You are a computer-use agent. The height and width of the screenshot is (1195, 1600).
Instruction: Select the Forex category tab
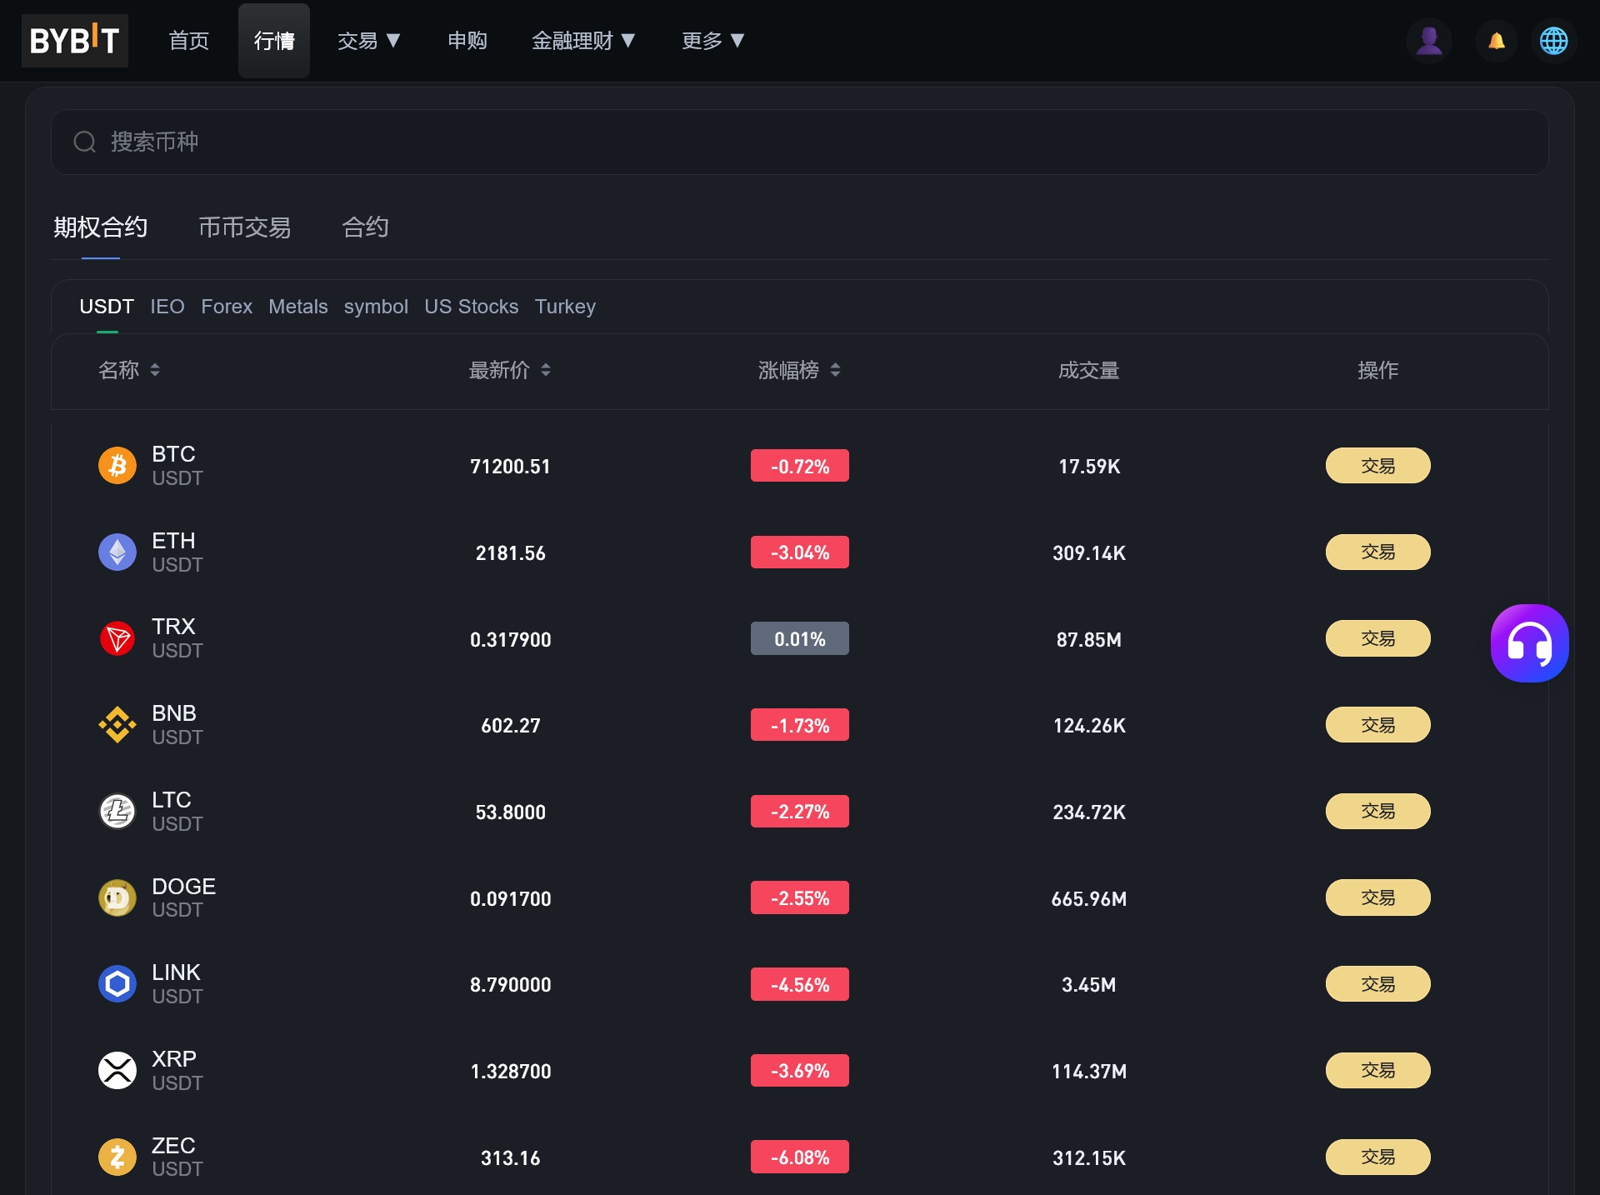227,307
